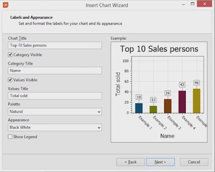Enable the Show Legend checkbox
The height and width of the screenshot is (172, 215).
[x=10, y=137]
